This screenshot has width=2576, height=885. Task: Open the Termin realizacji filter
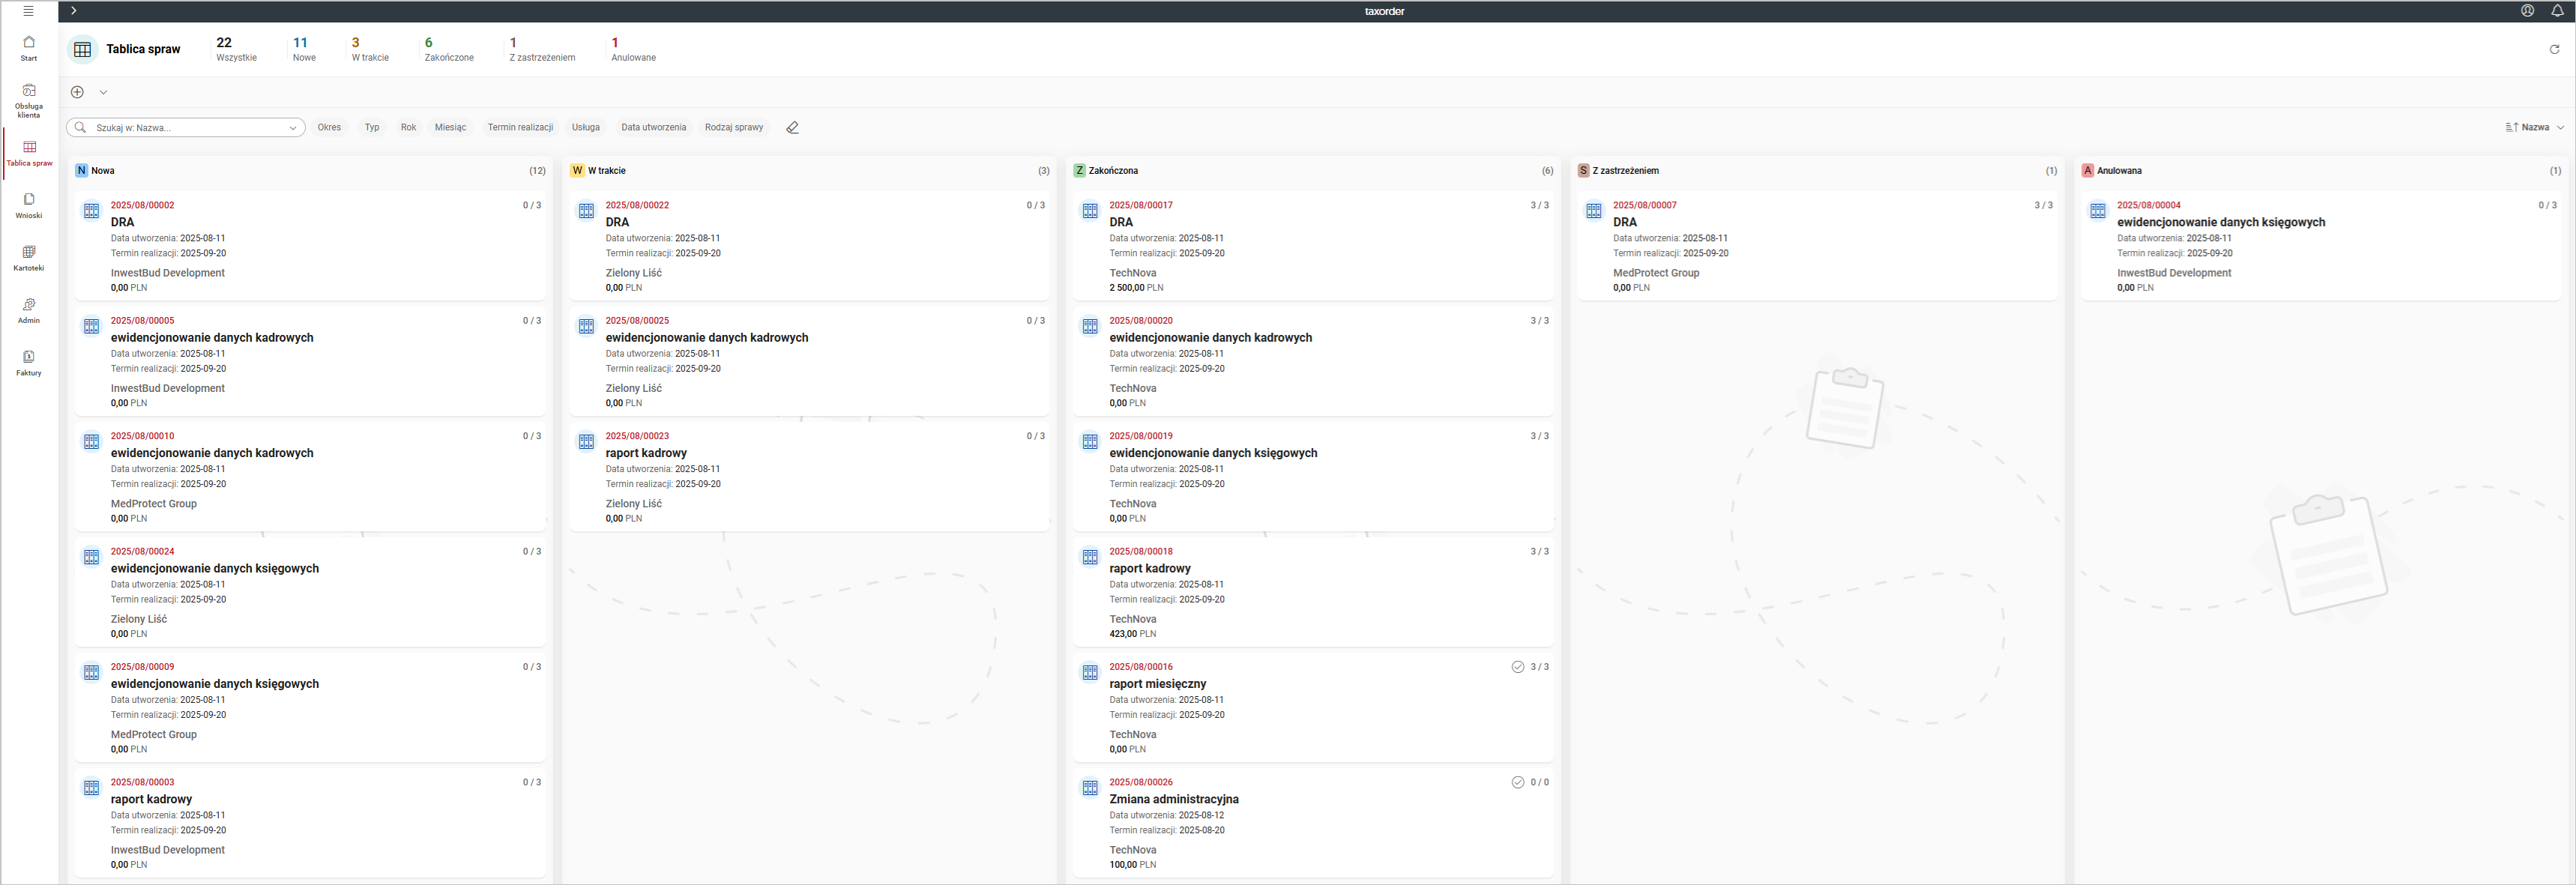coord(520,128)
